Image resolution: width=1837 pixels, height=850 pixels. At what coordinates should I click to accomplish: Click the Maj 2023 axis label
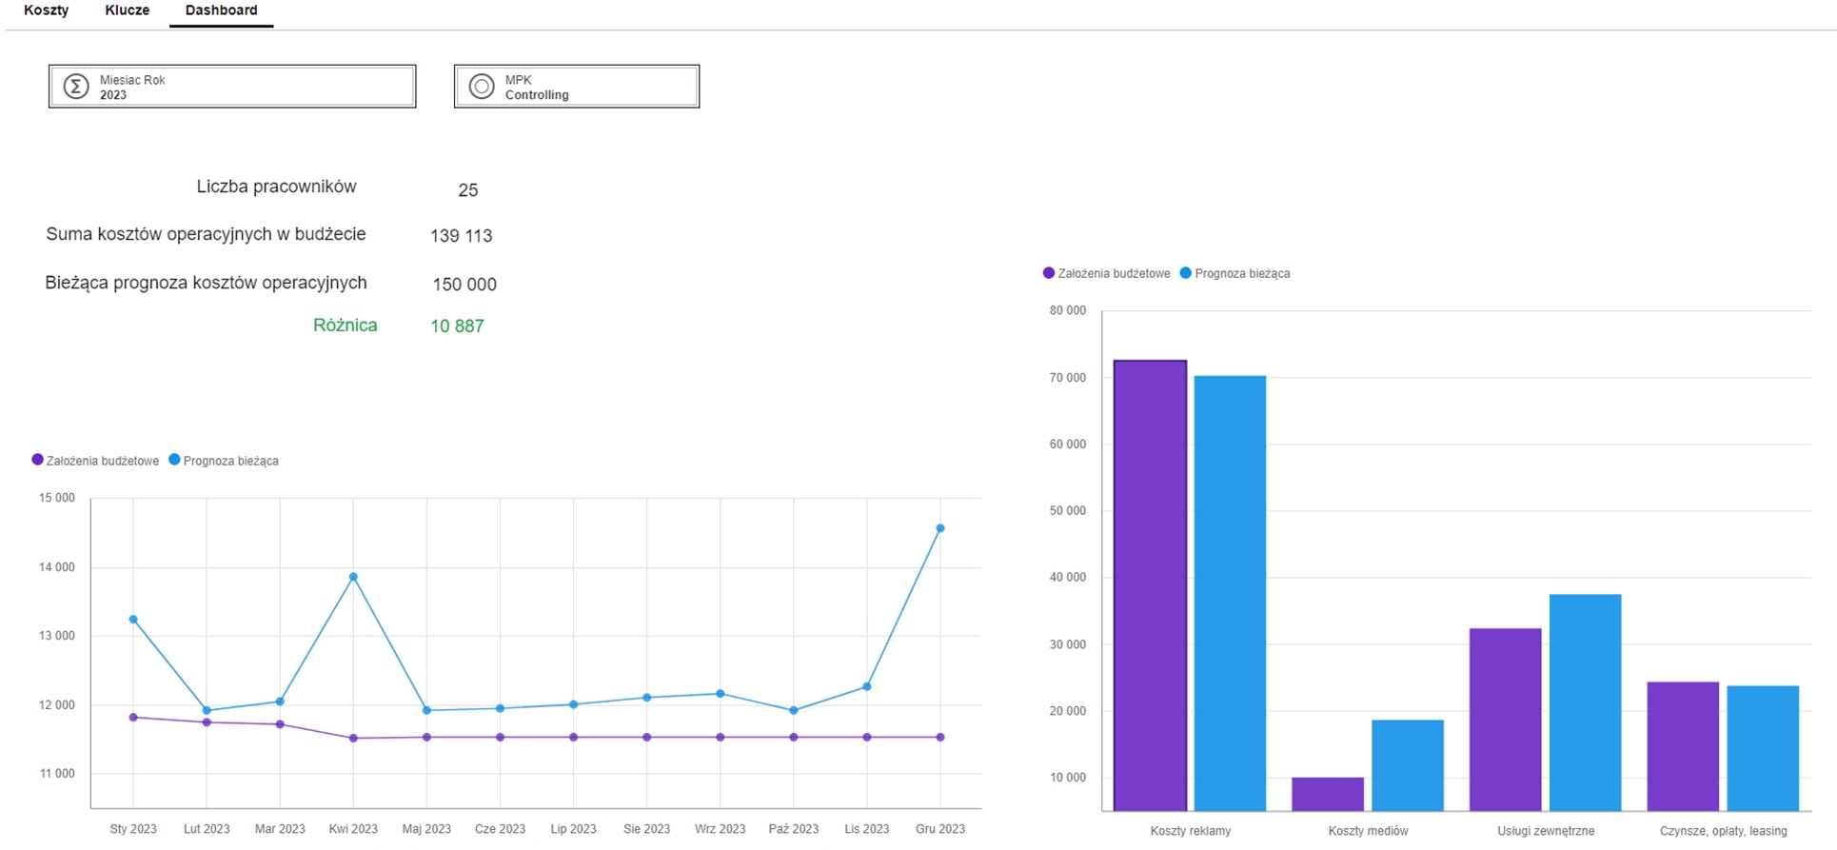(426, 829)
